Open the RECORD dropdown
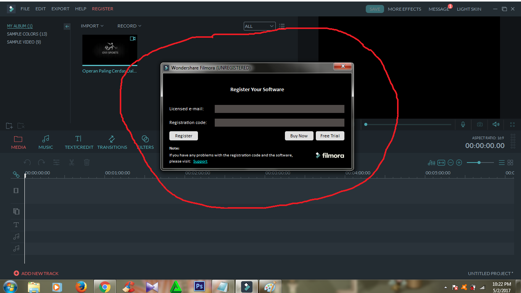 pyautogui.click(x=129, y=26)
